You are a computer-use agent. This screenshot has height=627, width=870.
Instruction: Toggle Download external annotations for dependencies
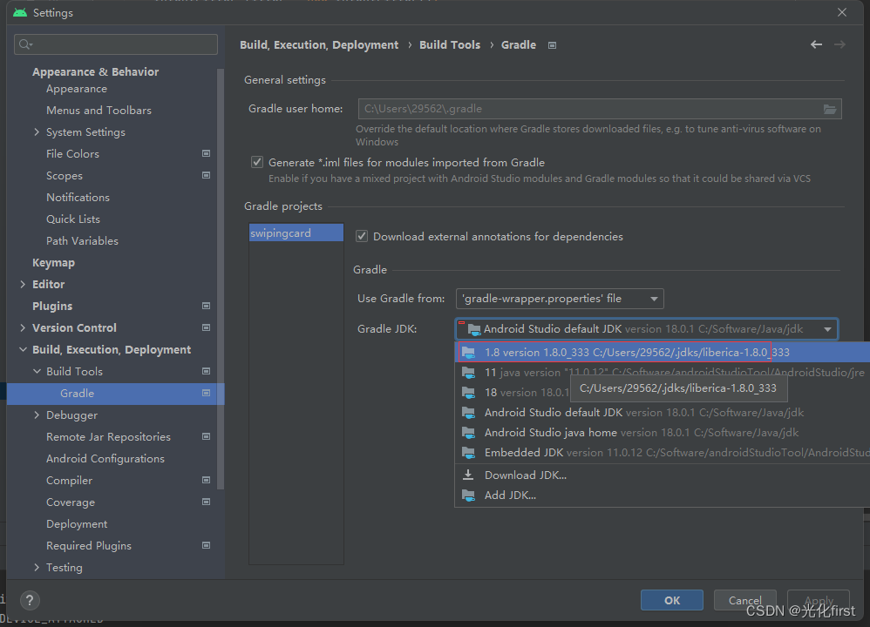pyautogui.click(x=362, y=236)
